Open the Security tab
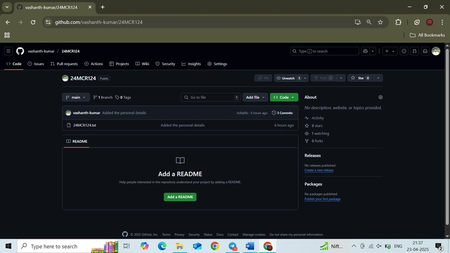This screenshot has height=253, width=450. 165,64
